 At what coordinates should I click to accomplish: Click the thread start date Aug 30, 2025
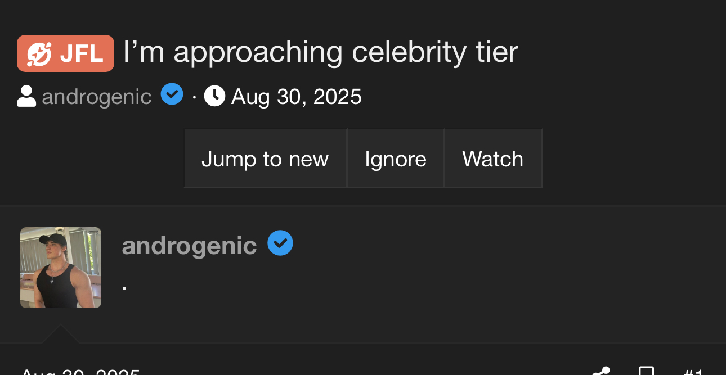[x=296, y=97]
